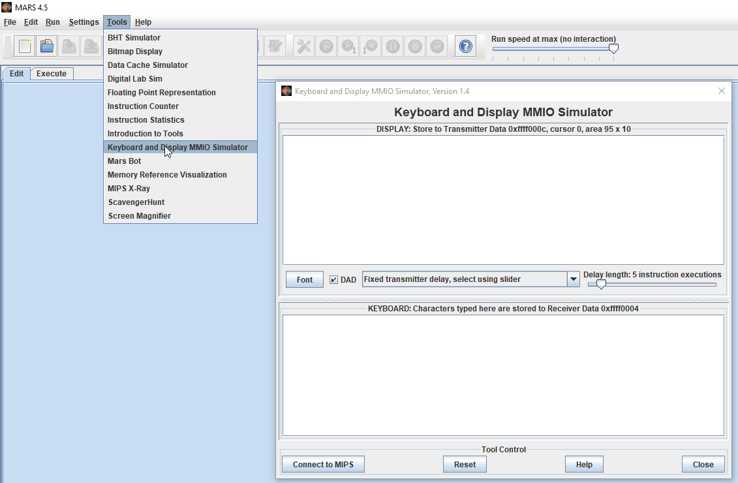This screenshot has height=483, width=738.
Task: Click the Delay length slider handle
Action: (x=601, y=285)
